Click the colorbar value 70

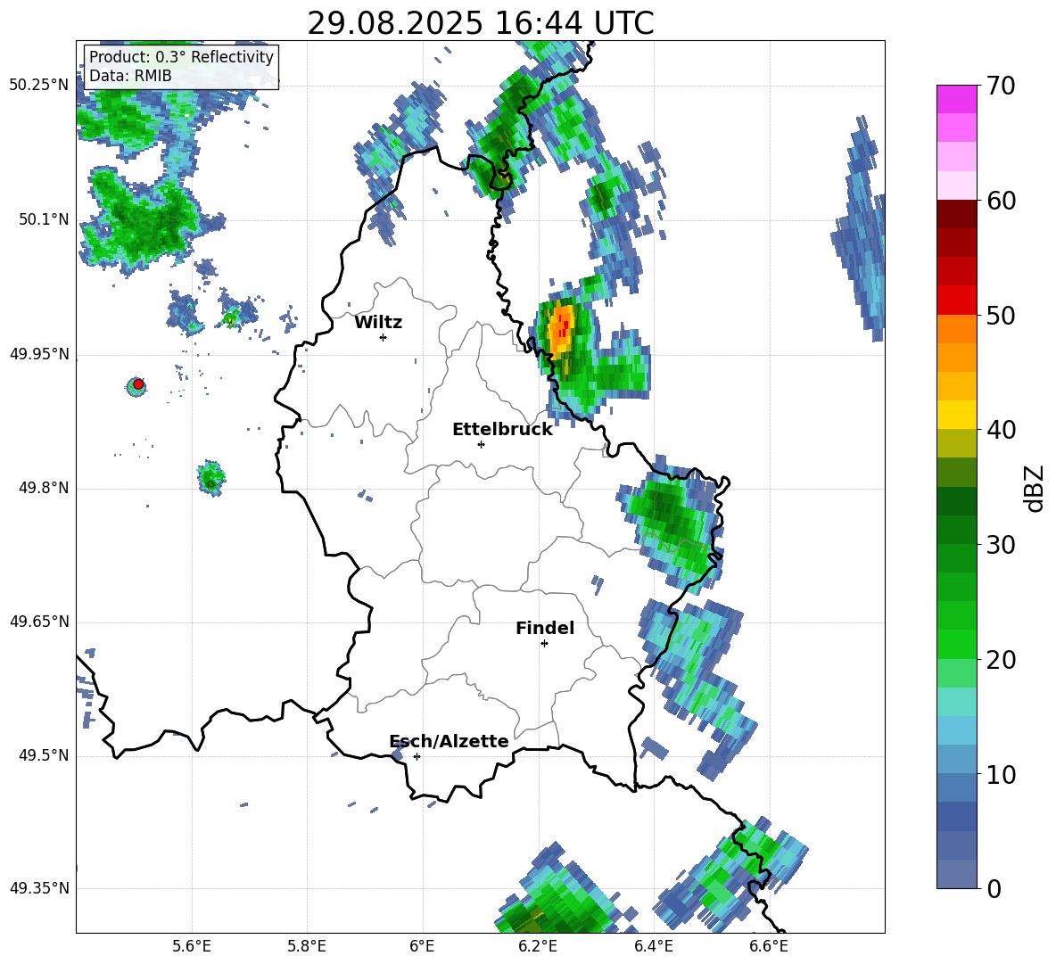pos(1001,86)
